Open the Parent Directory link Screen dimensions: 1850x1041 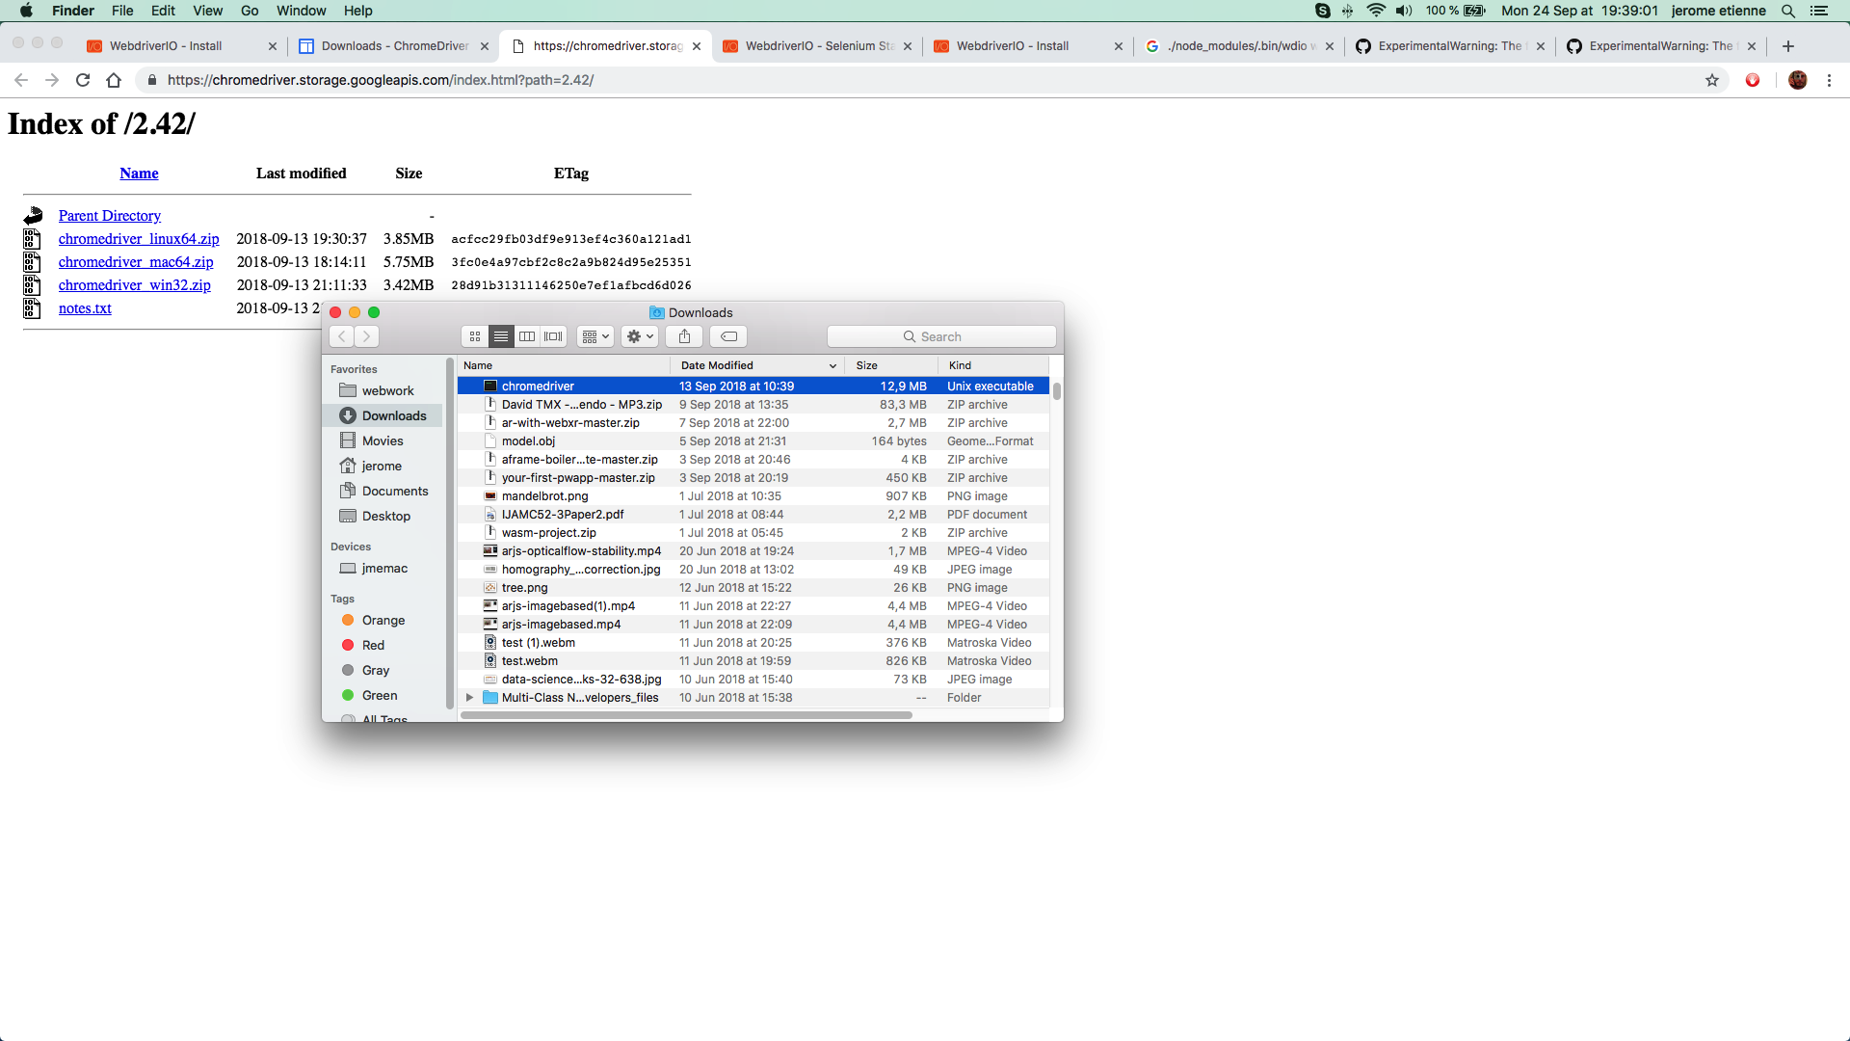click(x=109, y=216)
